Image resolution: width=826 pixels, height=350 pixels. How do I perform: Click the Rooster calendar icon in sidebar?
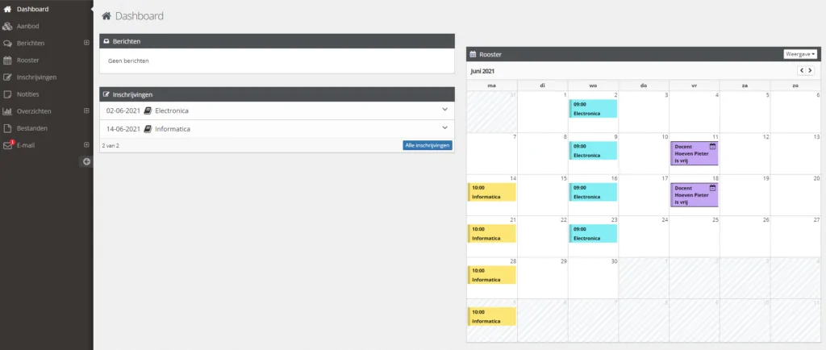7,60
